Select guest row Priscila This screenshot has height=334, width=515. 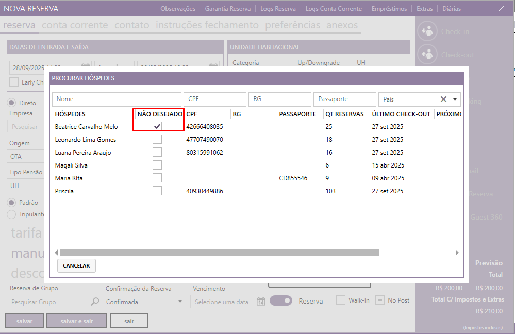[x=64, y=191]
